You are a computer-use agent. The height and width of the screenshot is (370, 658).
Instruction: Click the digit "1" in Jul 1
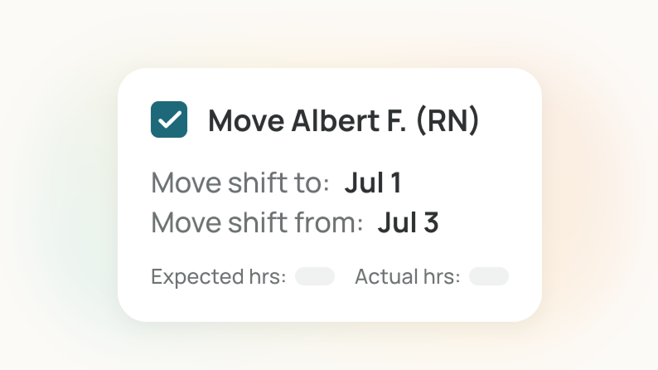click(x=394, y=183)
